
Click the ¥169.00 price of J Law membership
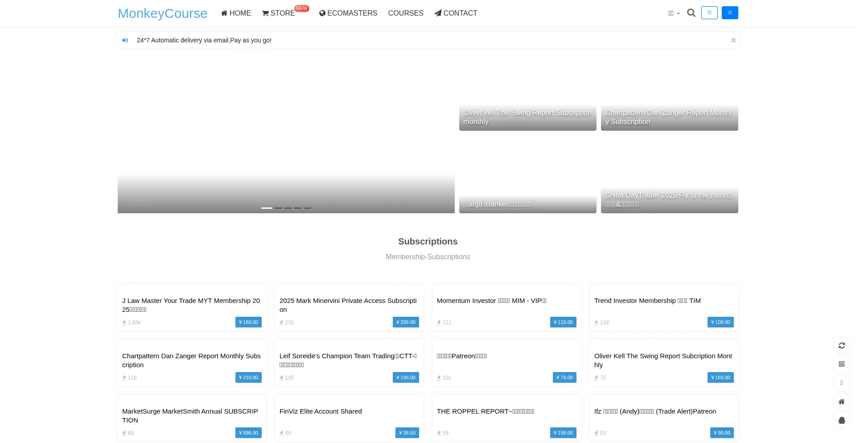click(248, 322)
